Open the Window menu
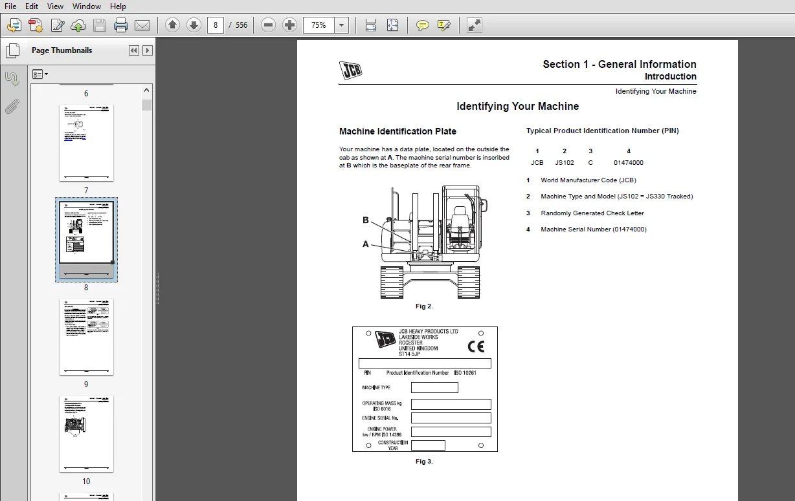Viewport: 795px width, 501px height. coord(87,6)
